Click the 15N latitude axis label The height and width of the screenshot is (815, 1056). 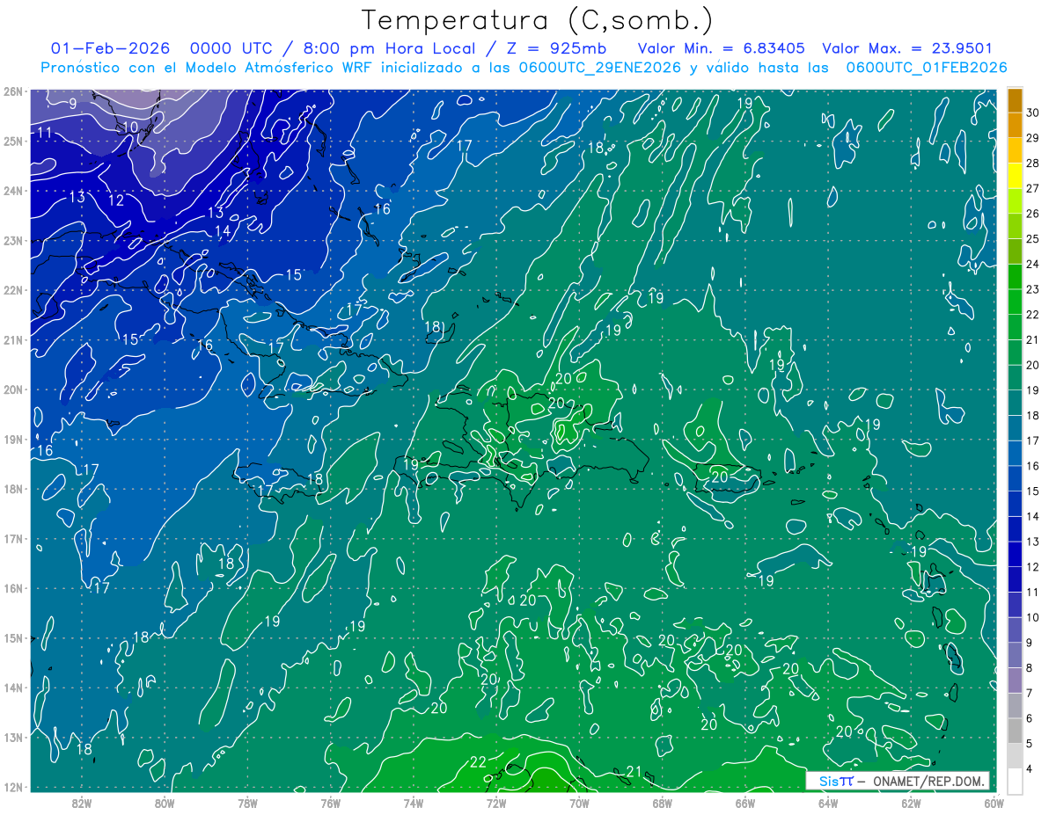coord(13,638)
